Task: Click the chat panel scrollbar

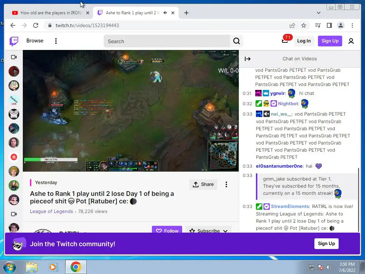Action: coord(359,200)
